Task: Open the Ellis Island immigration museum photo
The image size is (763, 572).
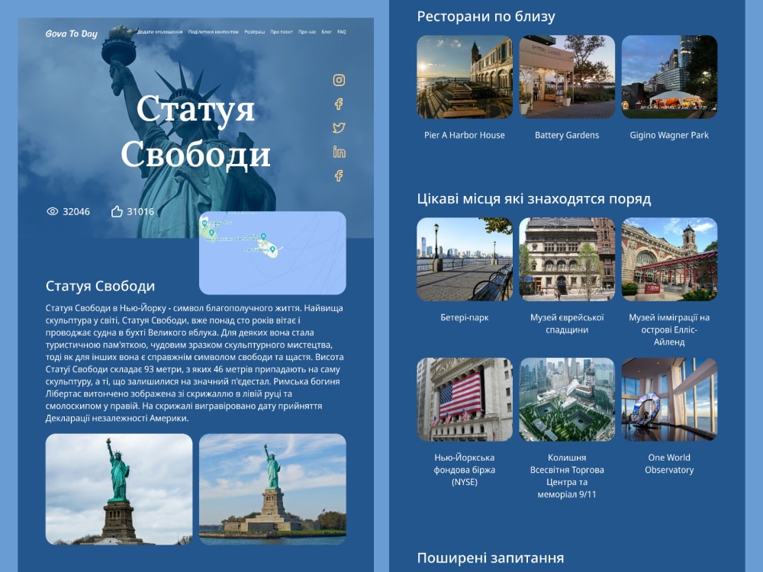Action: tap(670, 259)
